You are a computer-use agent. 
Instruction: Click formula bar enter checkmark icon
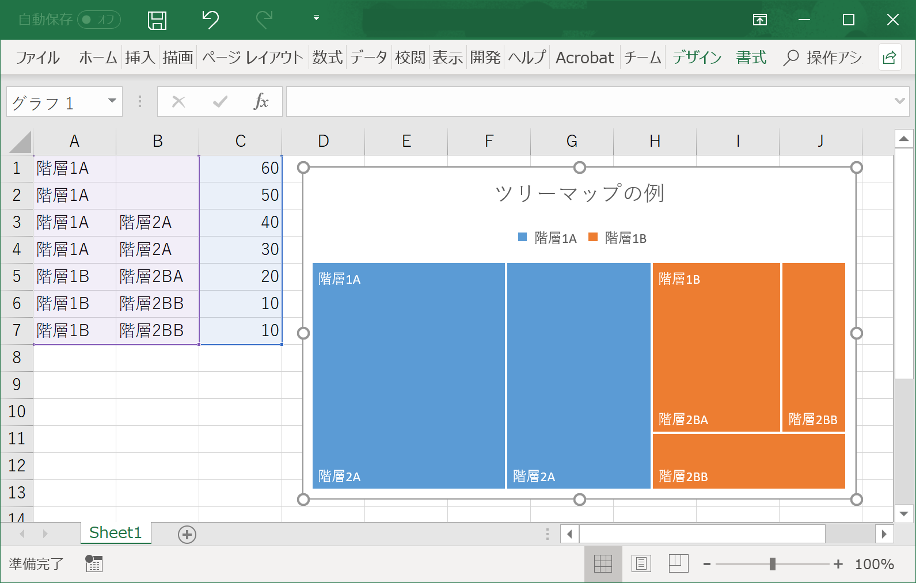(x=220, y=102)
